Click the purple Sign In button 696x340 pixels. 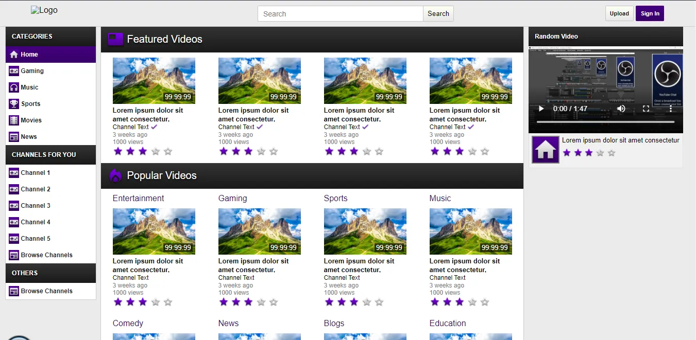[x=650, y=13]
